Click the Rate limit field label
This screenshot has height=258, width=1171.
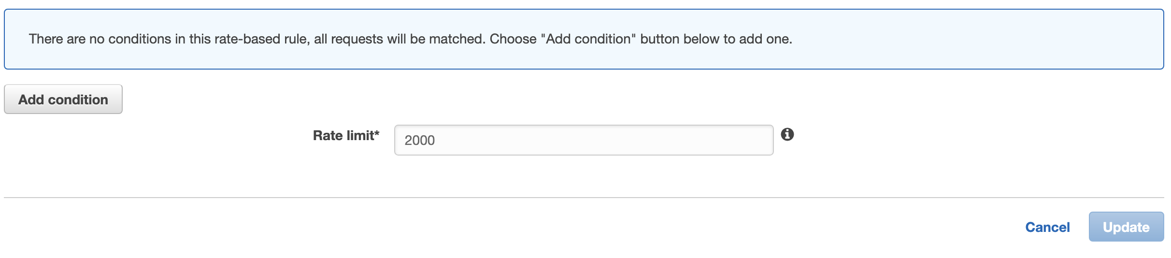coord(346,135)
